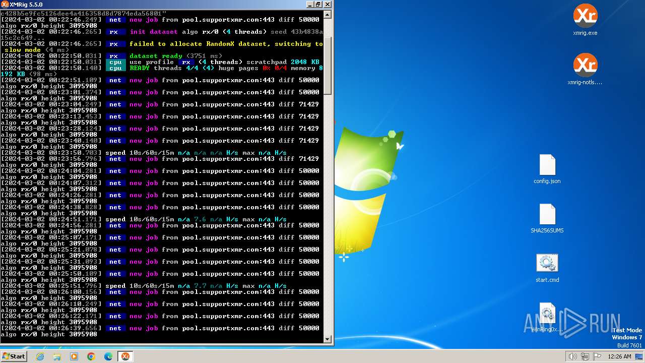This screenshot has width=645, height=363.
Task: Launch Internet Explorer from the taskbar
Action: click(x=40, y=356)
